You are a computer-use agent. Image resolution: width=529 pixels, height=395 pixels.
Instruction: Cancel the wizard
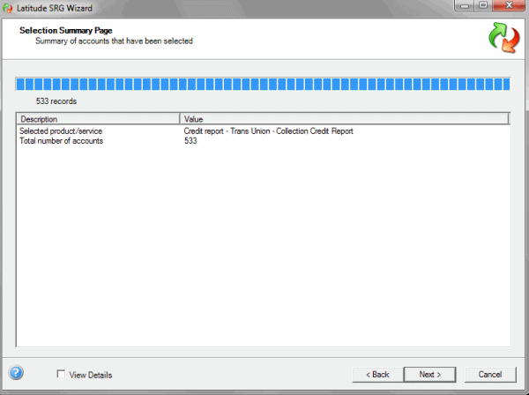coord(490,375)
